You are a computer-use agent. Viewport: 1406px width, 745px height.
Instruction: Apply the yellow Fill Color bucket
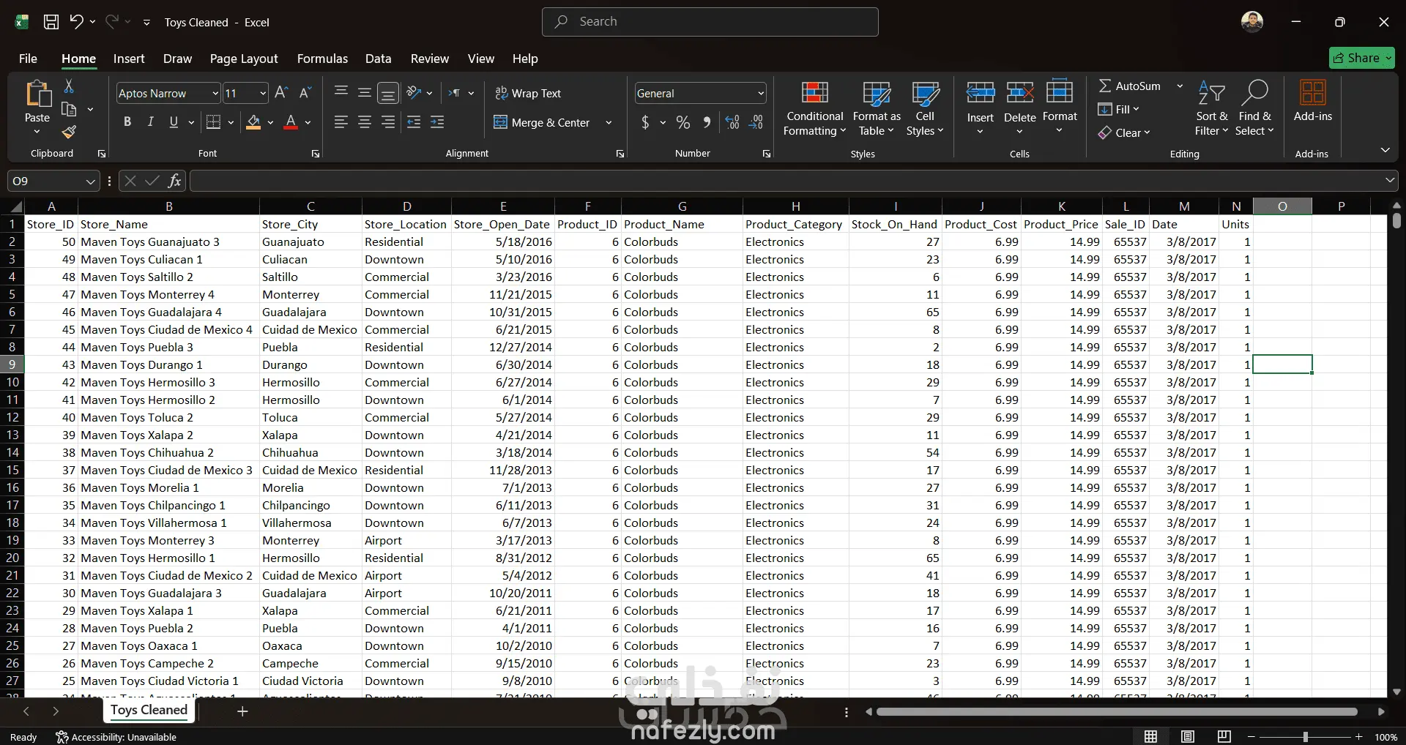click(253, 122)
